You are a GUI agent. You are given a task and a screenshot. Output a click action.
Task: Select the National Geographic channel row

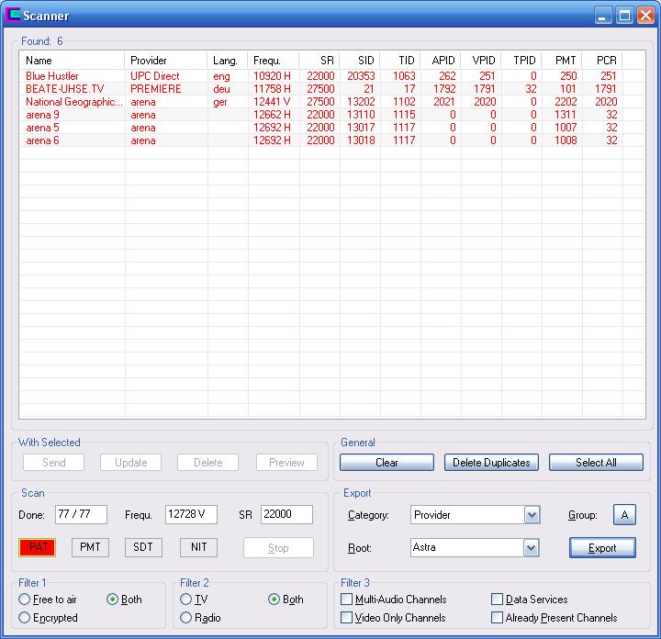tap(332, 102)
